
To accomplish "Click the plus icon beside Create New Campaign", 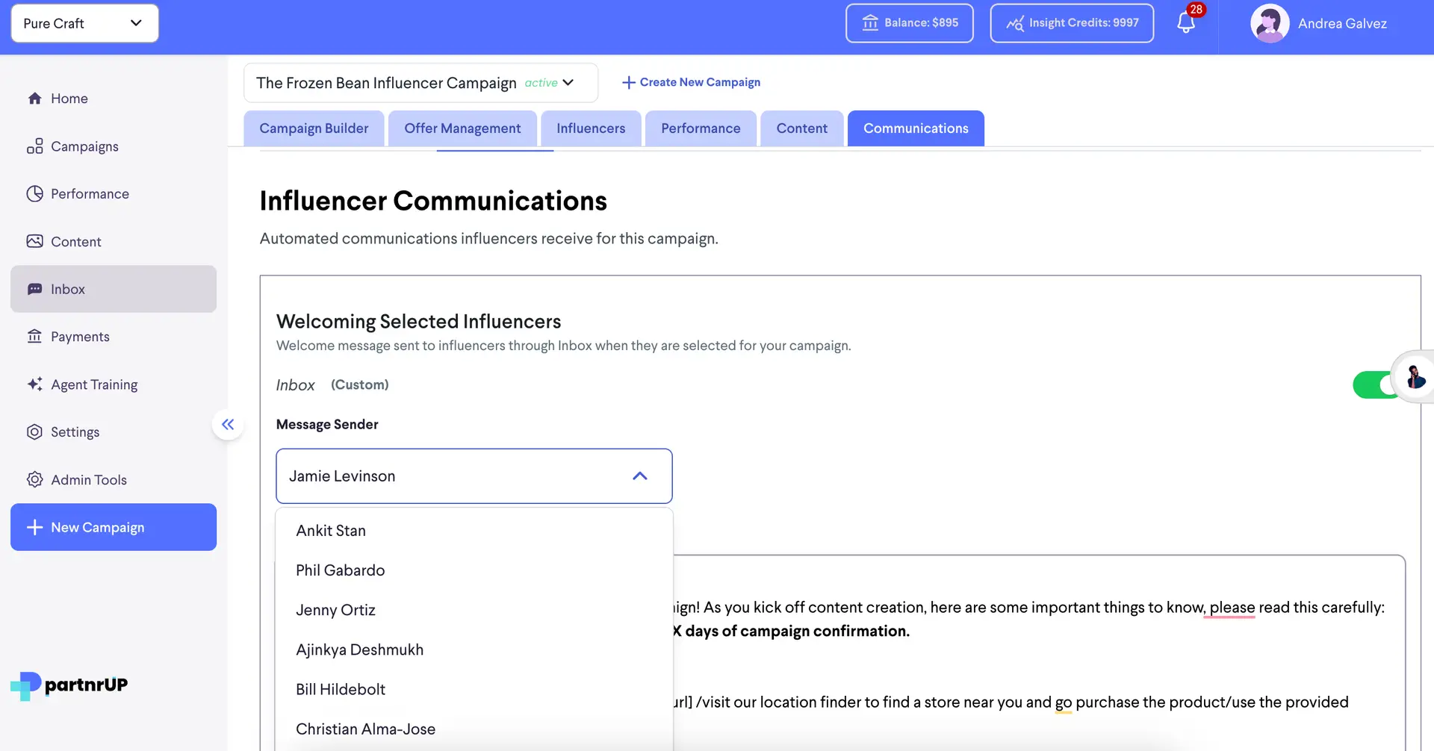I will coord(629,82).
